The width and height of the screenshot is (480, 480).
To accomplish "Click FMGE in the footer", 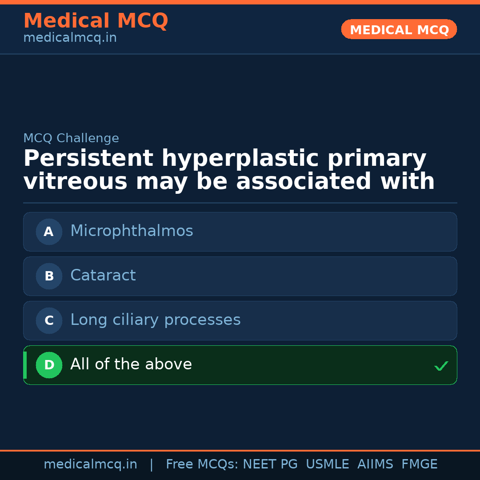I will (x=419, y=464).
